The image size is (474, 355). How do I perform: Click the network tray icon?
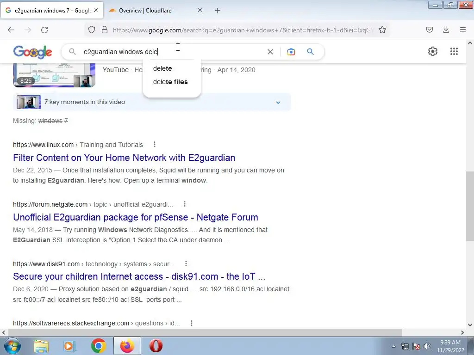[x=405, y=346]
